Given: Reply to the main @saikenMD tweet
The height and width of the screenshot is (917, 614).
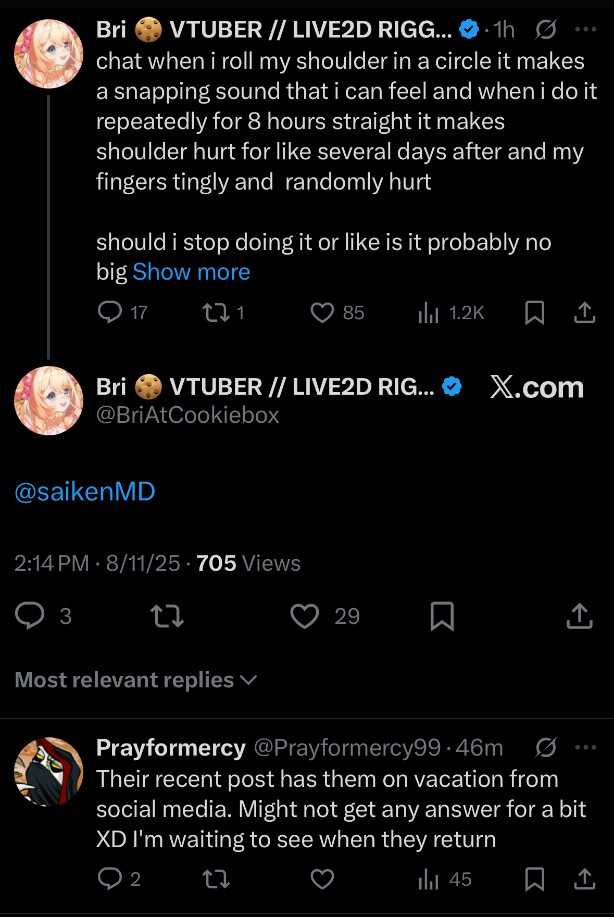Looking at the screenshot, I should point(30,615).
